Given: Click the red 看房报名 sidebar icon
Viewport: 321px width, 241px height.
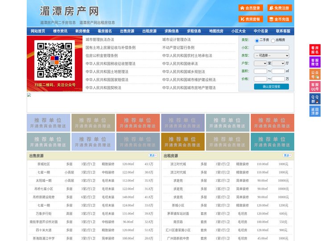Looking at the screenshot, I should pyautogui.click(x=315, y=50).
